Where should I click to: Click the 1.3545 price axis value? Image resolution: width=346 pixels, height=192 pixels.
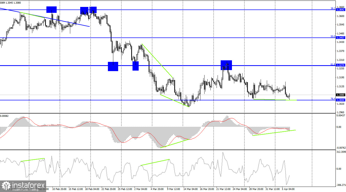click(x=341, y=25)
